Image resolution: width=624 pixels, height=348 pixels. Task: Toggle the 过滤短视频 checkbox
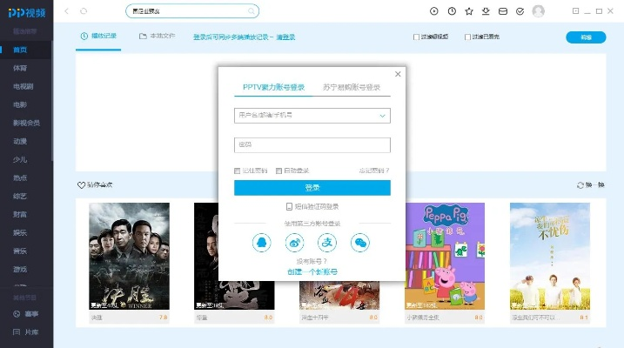click(x=416, y=37)
